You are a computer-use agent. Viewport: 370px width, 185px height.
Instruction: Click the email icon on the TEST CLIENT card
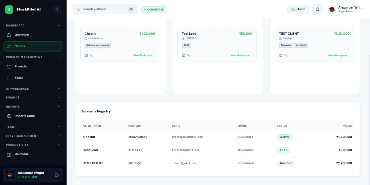(281, 55)
